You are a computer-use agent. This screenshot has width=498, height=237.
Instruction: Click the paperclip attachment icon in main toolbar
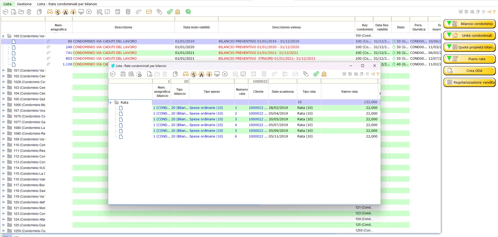[138, 12]
